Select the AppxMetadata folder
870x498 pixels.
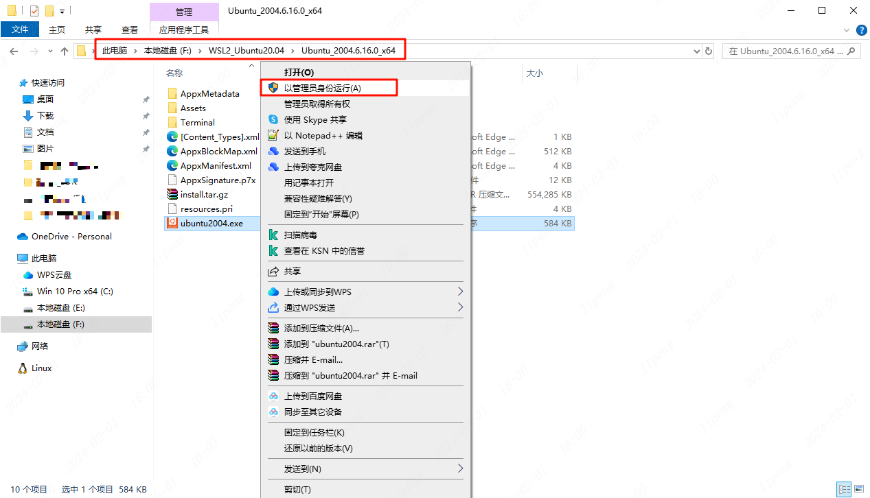209,93
